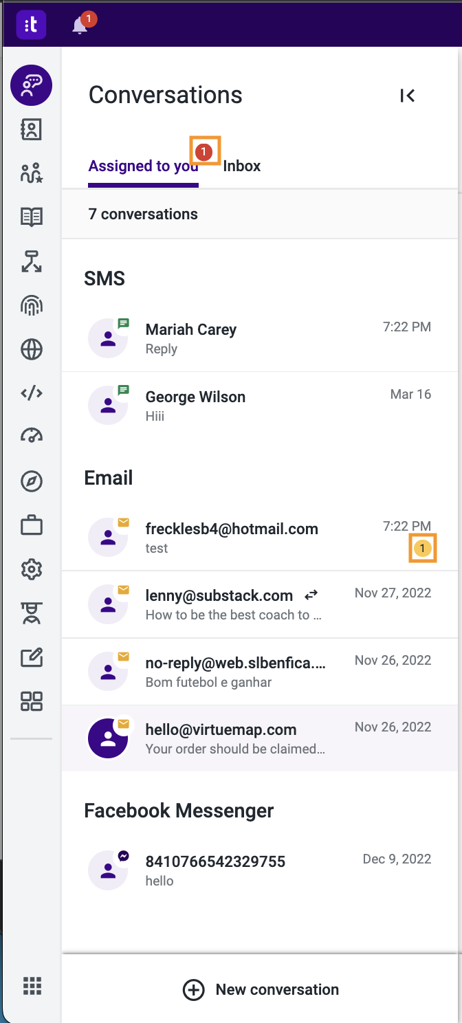Open the code brackets sidebar icon
Image resolution: width=462 pixels, height=1023 pixels.
point(32,393)
